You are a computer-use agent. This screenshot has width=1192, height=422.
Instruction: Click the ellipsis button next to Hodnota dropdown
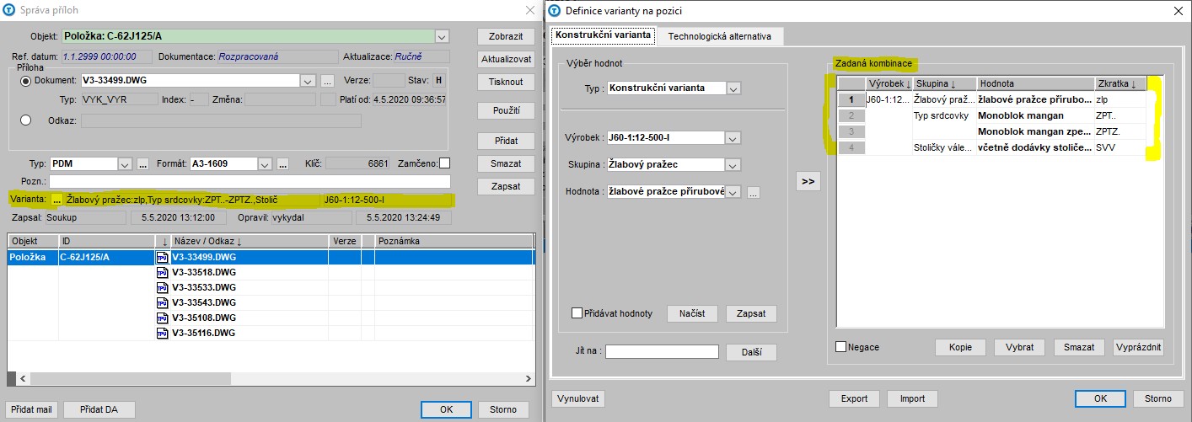754,192
